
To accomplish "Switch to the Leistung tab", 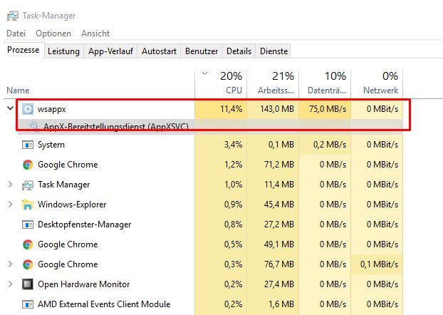I will tap(63, 51).
